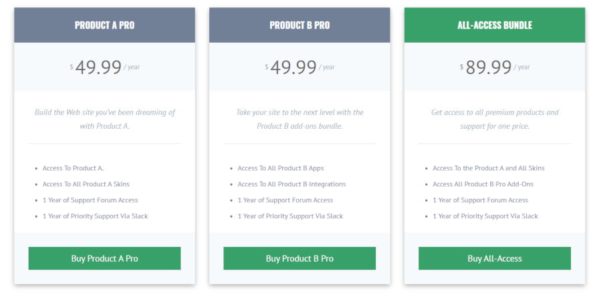Click the Product B Pro plan header
The width and height of the screenshot is (599, 293).
coord(299,25)
